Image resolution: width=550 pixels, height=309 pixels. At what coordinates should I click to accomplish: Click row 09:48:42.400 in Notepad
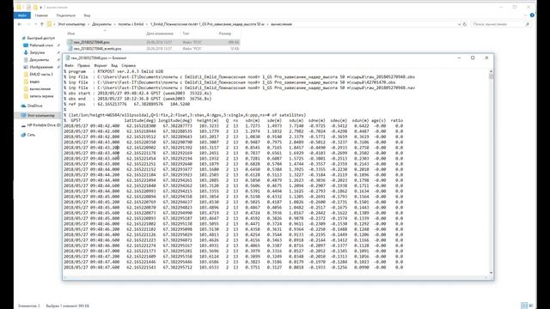(x=233, y=126)
